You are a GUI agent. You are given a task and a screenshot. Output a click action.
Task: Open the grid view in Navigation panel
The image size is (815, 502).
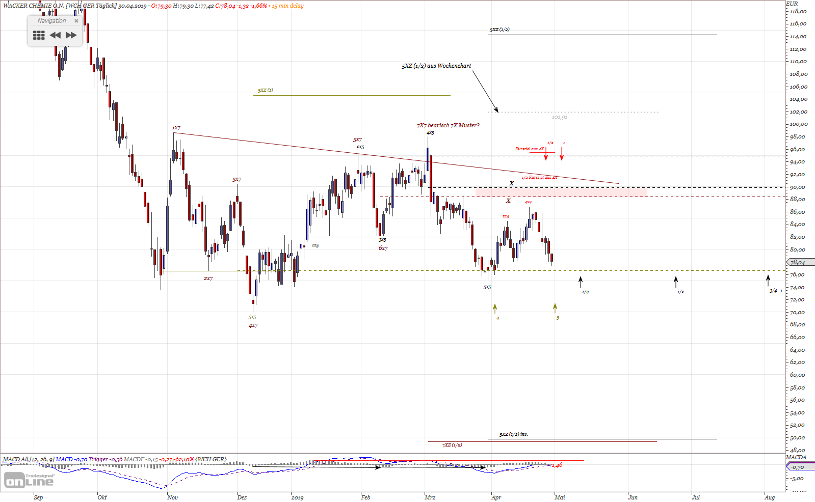(x=39, y=35)
